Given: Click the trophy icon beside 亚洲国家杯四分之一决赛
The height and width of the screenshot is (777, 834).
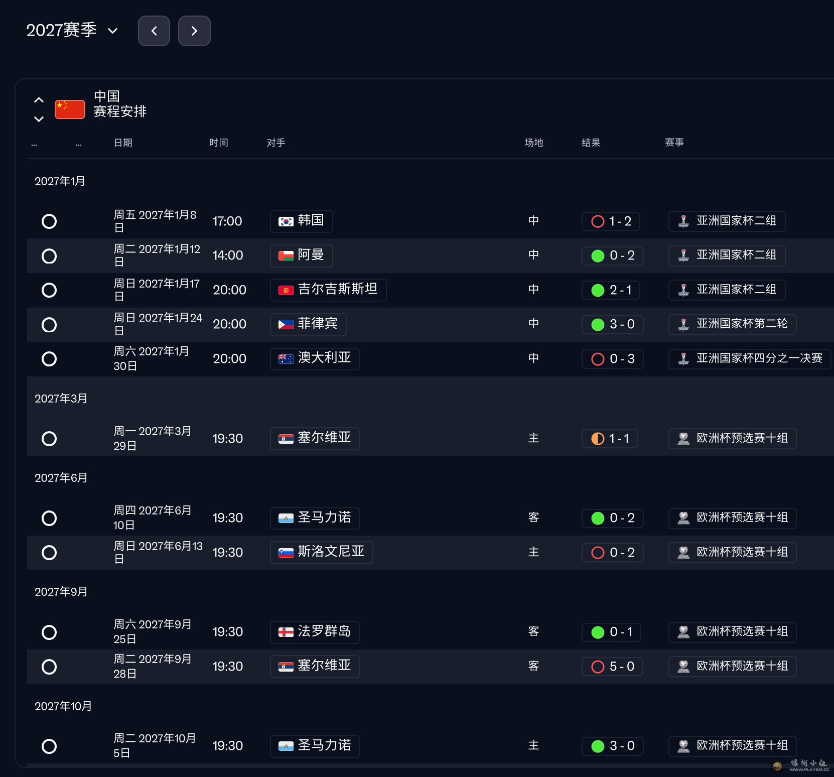Looking at the screenshot, I should click(x=683, y=358).
